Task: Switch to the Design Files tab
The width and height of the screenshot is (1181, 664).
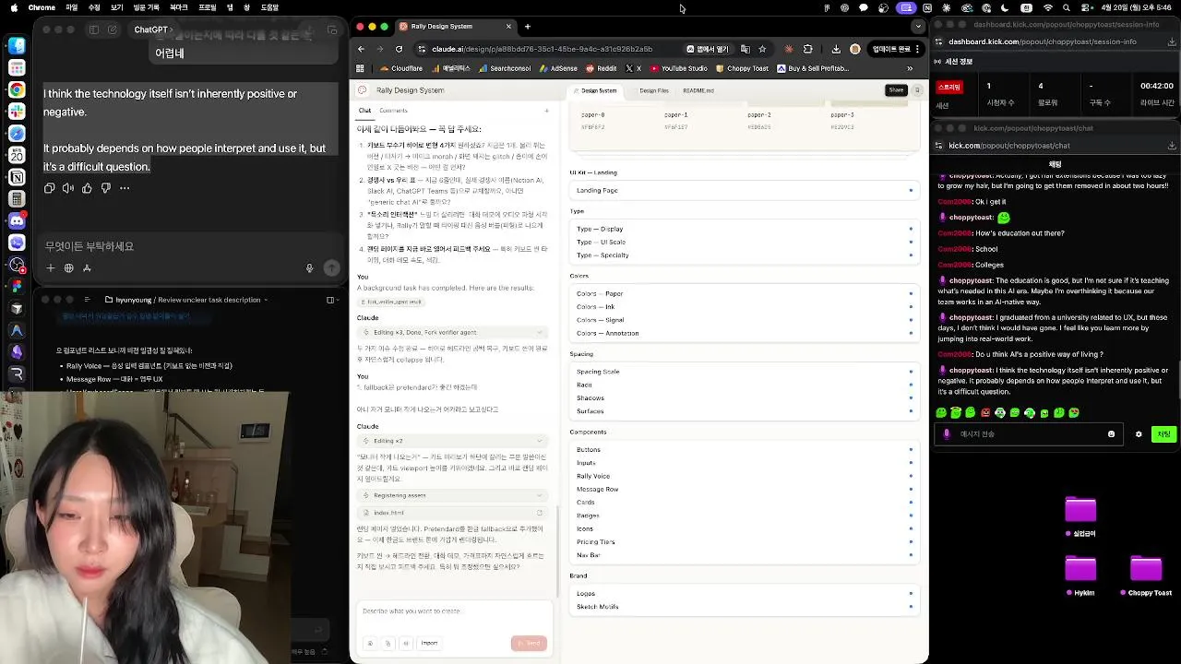Action: (x=654, y=90)
